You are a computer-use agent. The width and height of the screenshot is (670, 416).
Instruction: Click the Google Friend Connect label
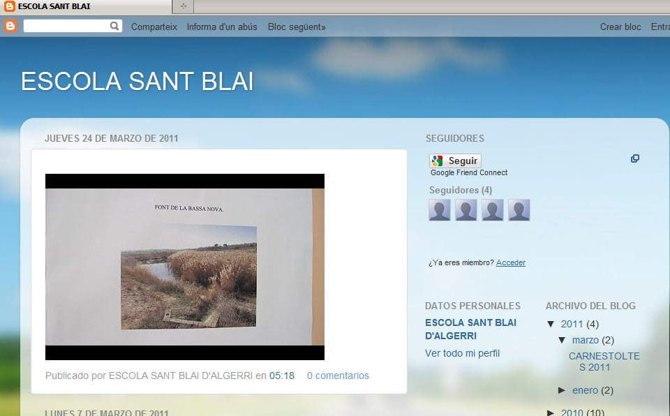(469, 172)
